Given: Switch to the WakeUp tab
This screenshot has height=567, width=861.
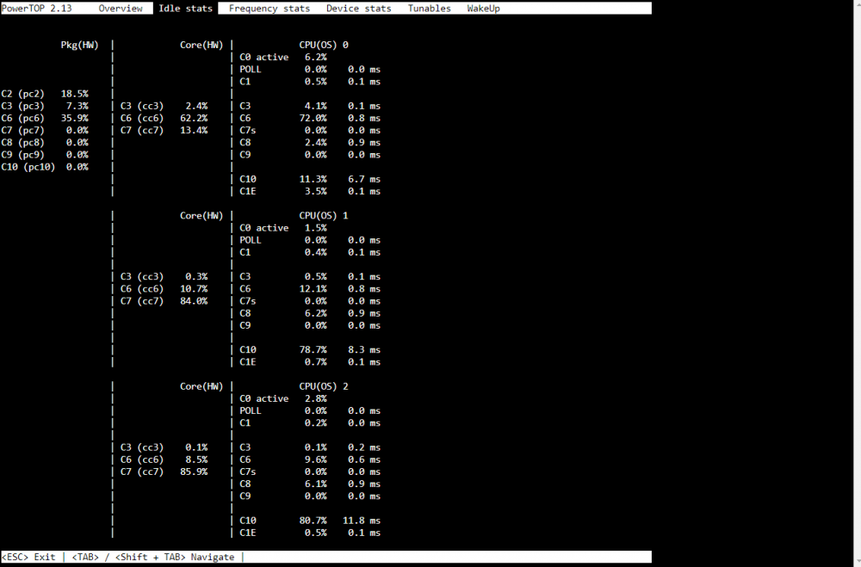Looking at the screenshot, I should 483,9.
